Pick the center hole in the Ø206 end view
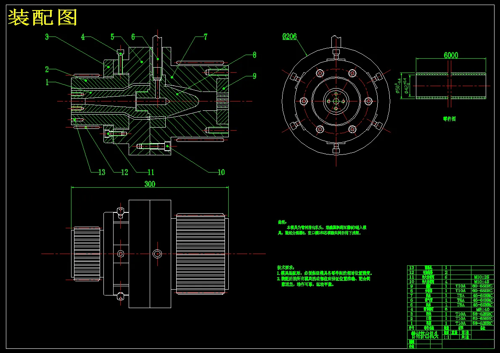This screenshot has width=500, height=353. pyautogui.click(x=336, y=101)
